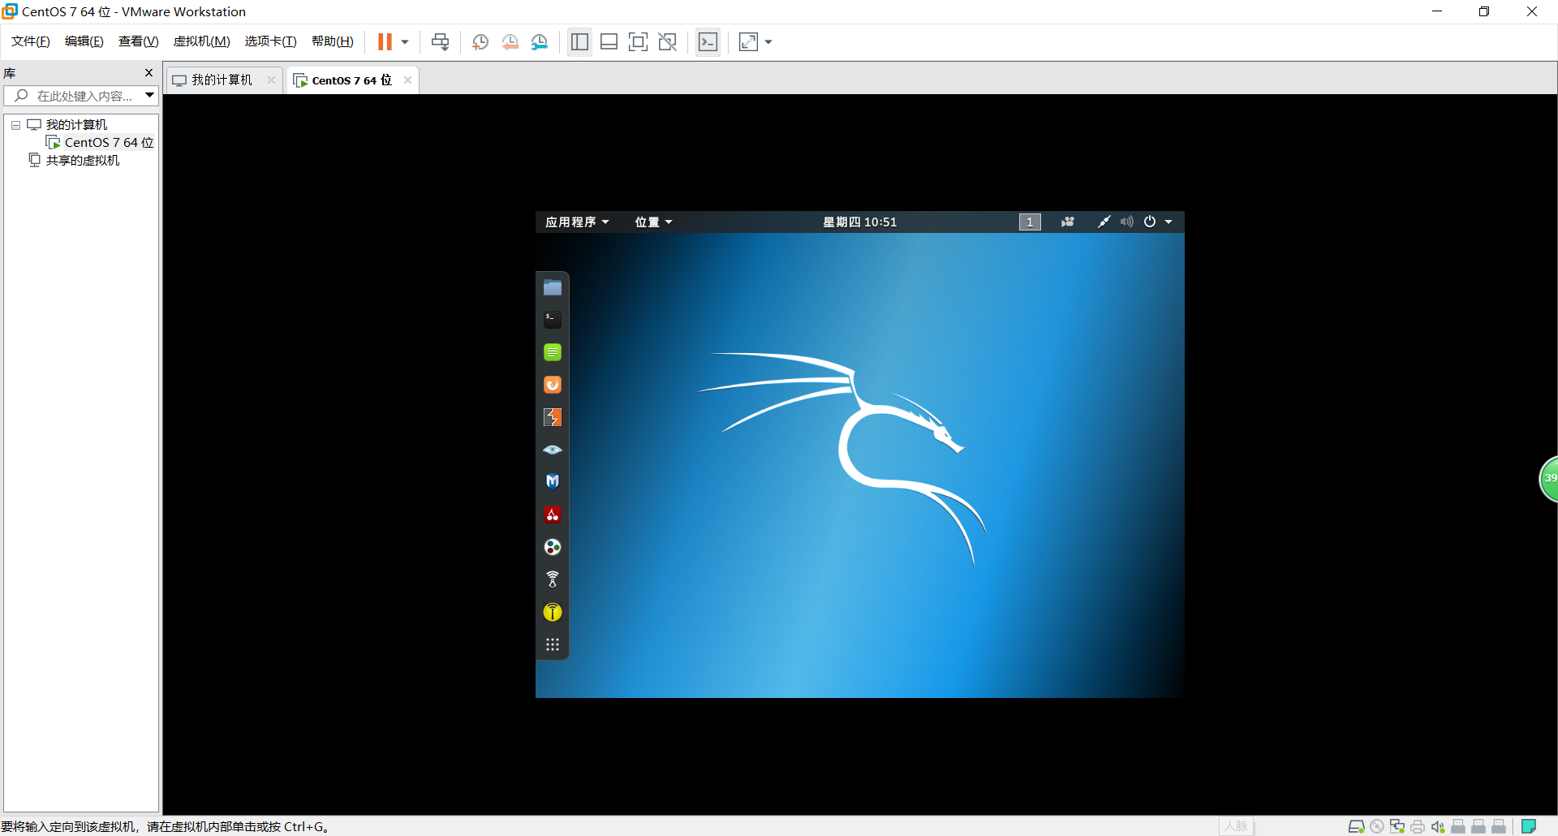
Task: Open the teal message log note icon
Action: [1529, 826]
